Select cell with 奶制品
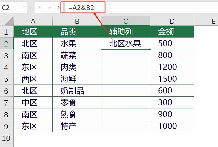This screenshot has height=147, width=218. [x=77, y=91]
